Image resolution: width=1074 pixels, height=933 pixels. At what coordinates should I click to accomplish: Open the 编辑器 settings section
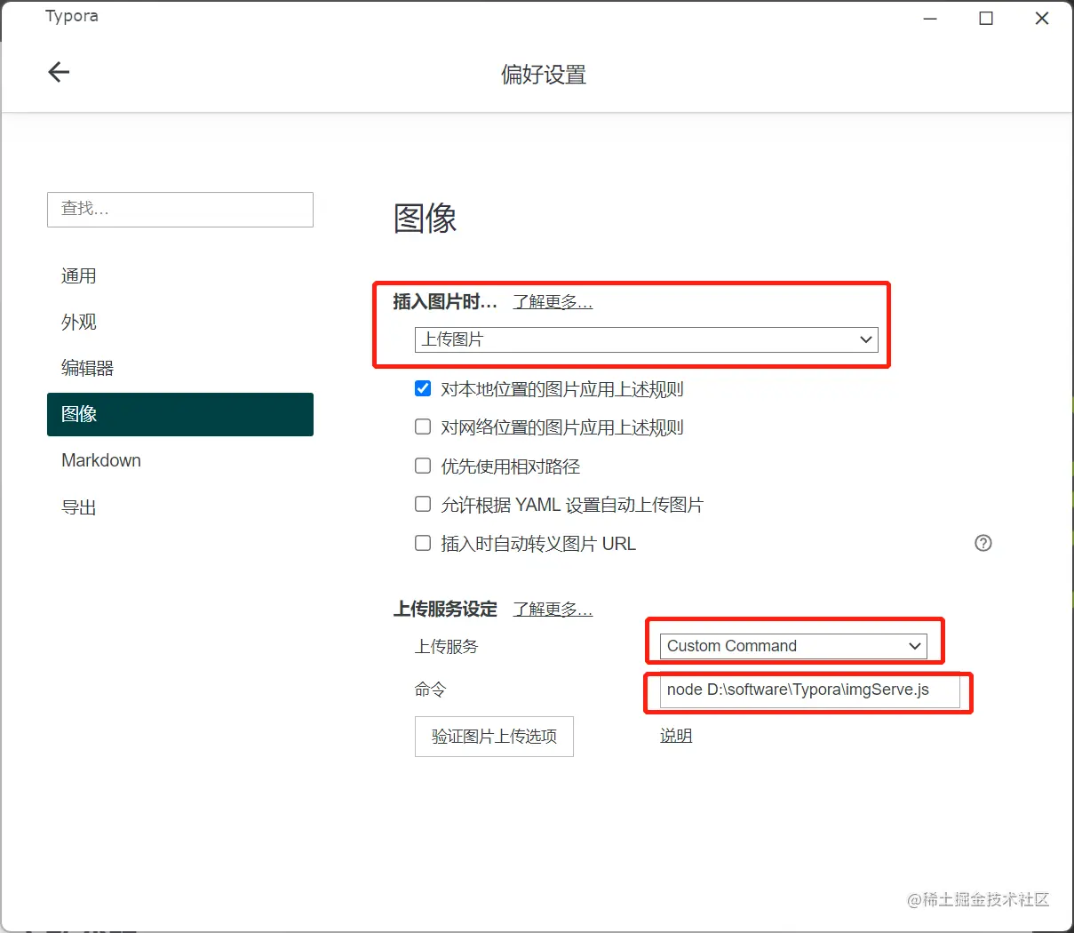tap(180, 368)
